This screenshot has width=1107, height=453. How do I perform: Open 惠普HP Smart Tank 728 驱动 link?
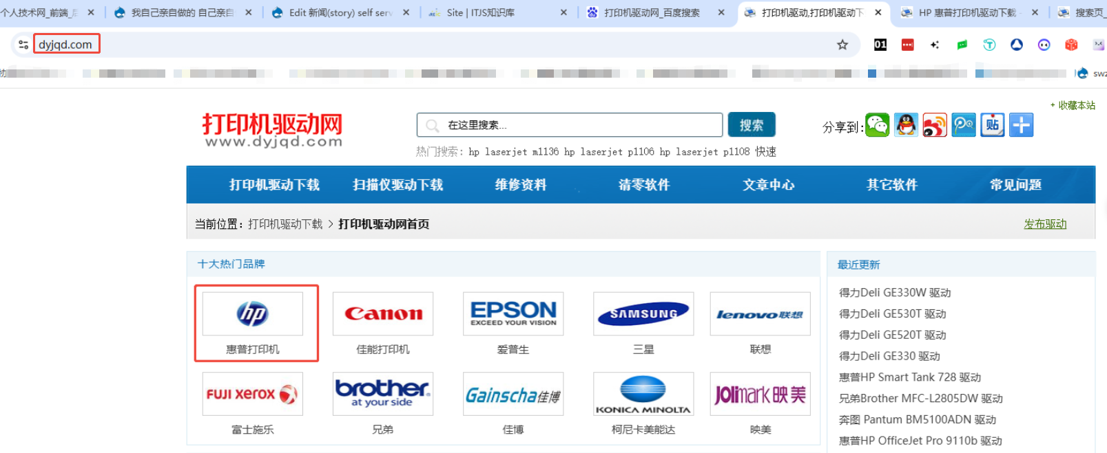(910, 377)
